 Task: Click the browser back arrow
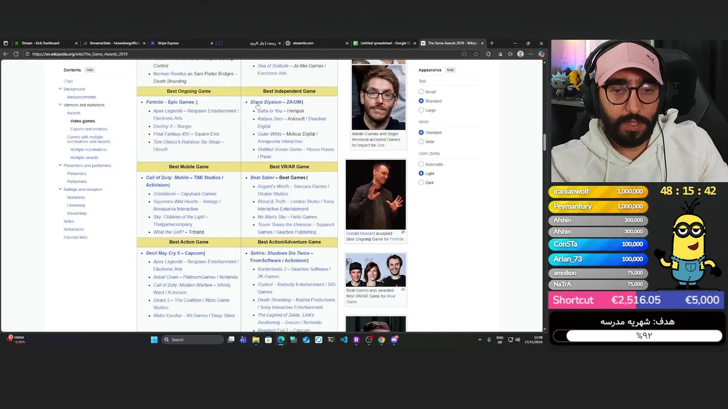click(6, 54)
